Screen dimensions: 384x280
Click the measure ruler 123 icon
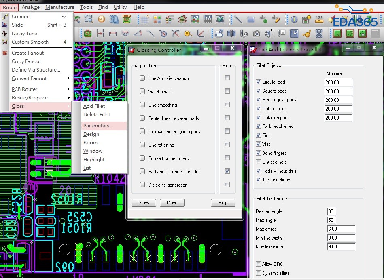pos(319,19)
